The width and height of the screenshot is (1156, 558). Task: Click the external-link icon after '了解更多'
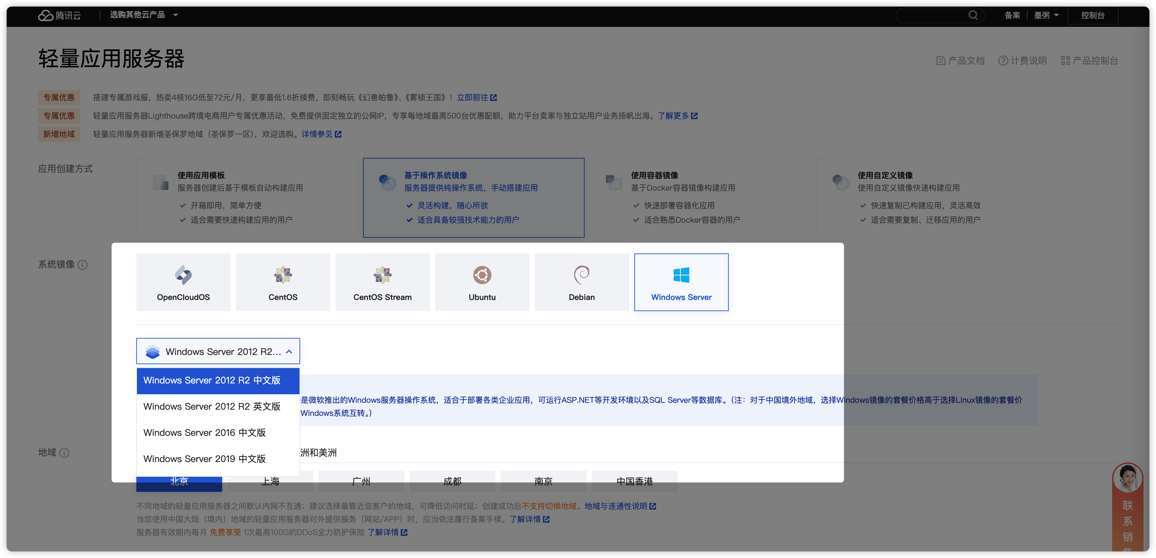pos(694,116)
